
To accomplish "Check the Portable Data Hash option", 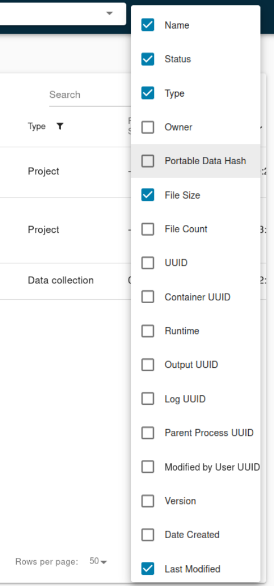I will (148, 161).
